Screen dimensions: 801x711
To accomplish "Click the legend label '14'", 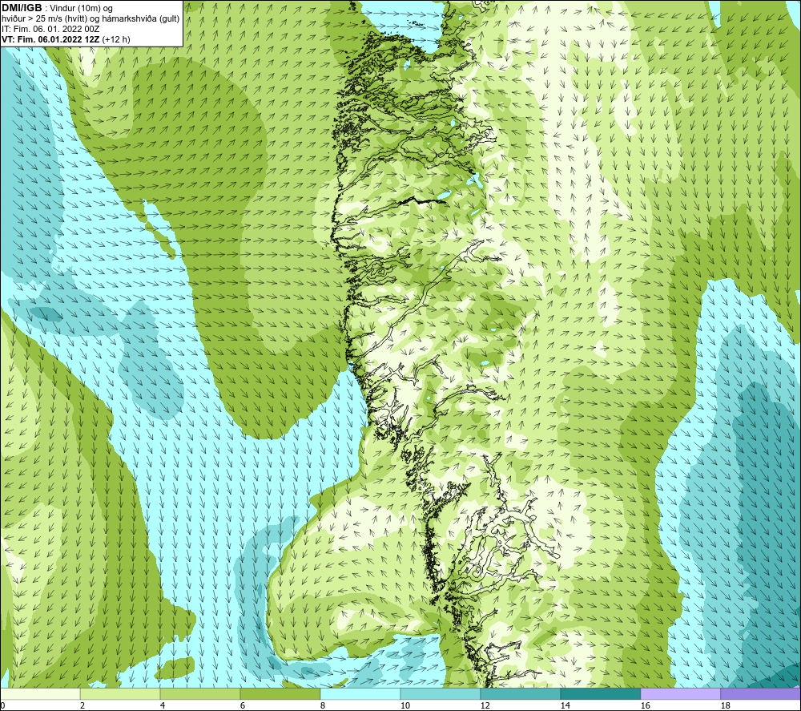I will [x=566, y=705].
